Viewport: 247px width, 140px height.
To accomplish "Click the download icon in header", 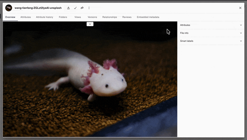I will tap(68, 8).
